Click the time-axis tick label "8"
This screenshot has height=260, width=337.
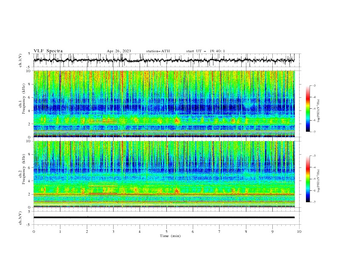[246, 232]
